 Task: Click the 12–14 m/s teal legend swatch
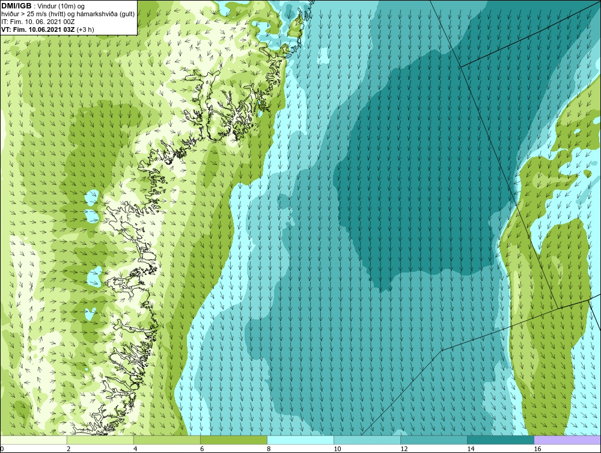pos(434,440)
